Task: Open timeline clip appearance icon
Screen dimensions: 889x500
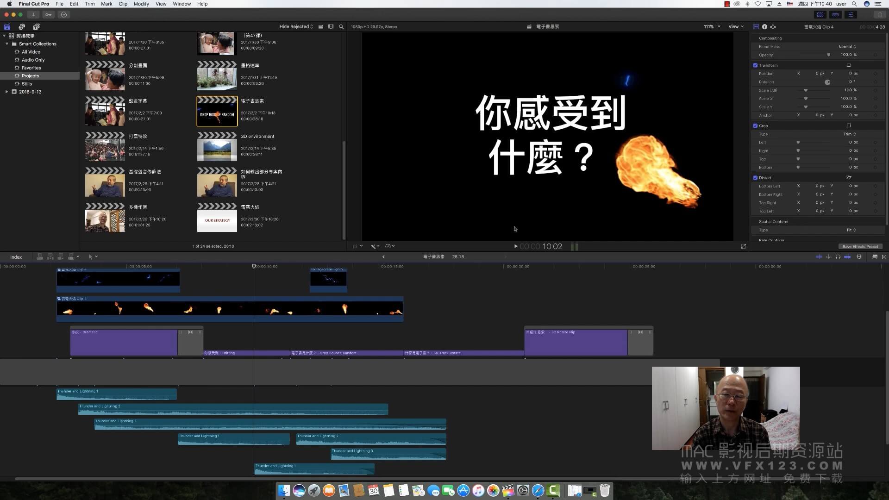Action: pos(859,256)
